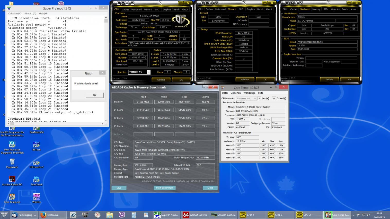Click Validate in the CPU-Z Mainboard window
This screenshot has height=219, width=390.
(x=329, y=80)
